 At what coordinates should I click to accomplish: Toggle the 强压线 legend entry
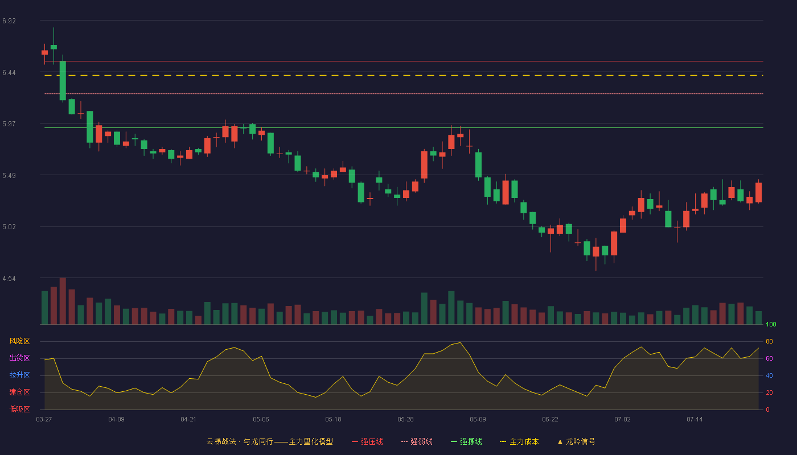coord(367,441)
